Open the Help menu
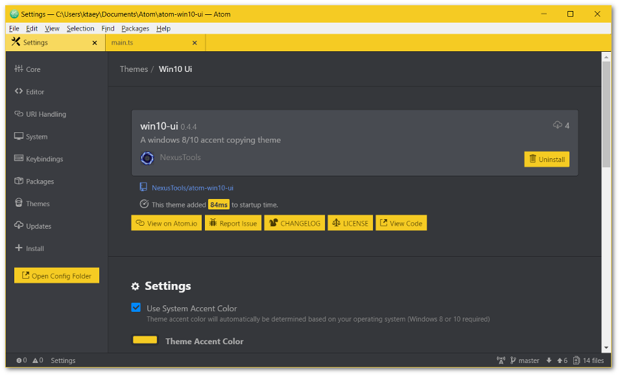This screenshot has width=620, height=376. click(163, 29)
